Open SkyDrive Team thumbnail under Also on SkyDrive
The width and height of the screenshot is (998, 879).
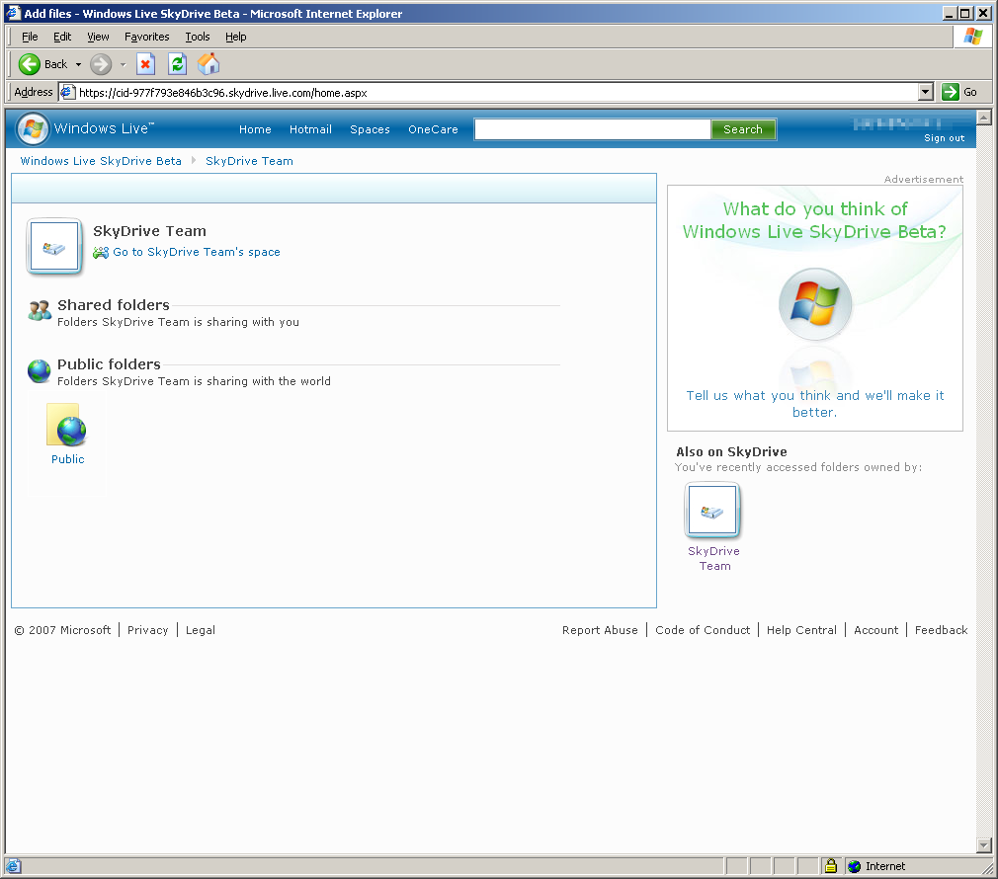(712, 510)
